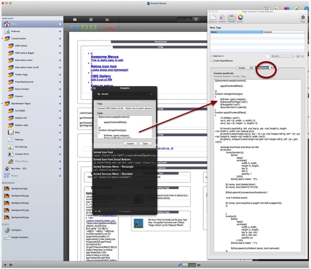Toggle the preview eye icon at the bottom
The image size is (311, 270).
pos(199,265)
